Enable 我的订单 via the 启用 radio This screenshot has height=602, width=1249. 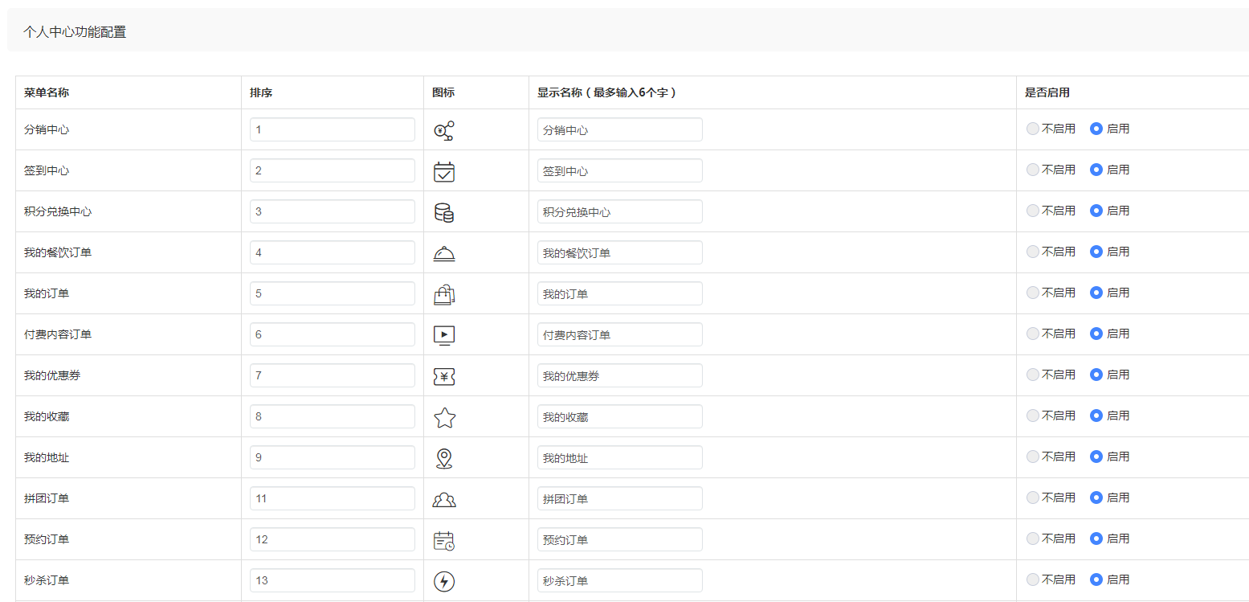pos(1096,293)
